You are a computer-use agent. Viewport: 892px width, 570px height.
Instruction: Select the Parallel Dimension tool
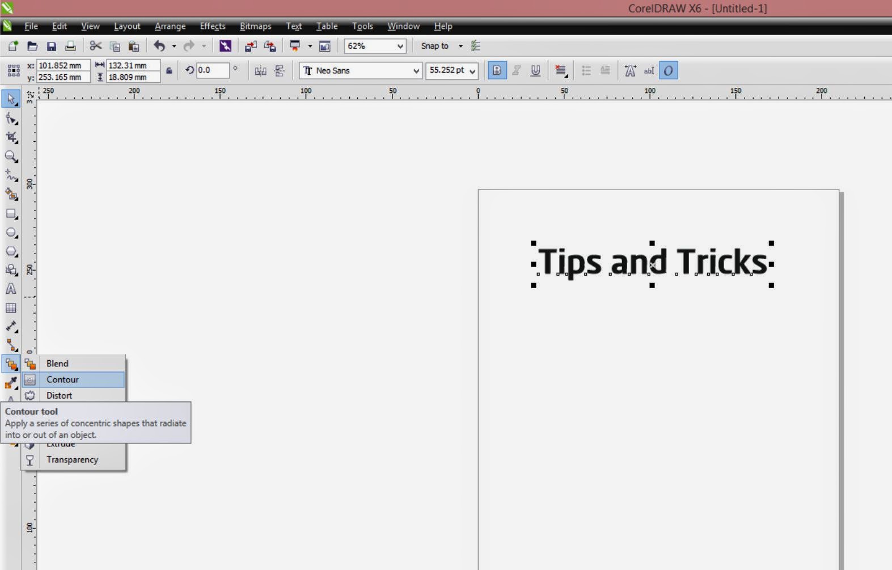pyautogui.click(x=11, y=327)
